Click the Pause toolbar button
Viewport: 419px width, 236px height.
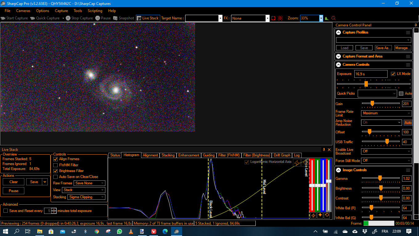(x=103, y=18)
